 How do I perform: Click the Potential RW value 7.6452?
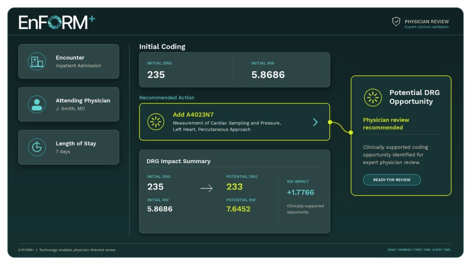[x=238, y=209]
